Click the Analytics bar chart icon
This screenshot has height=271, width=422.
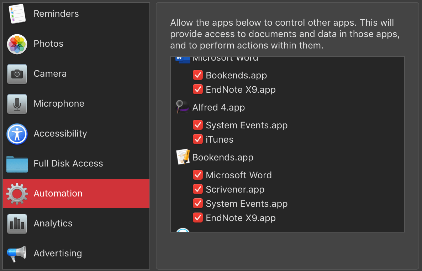[17, 224]
